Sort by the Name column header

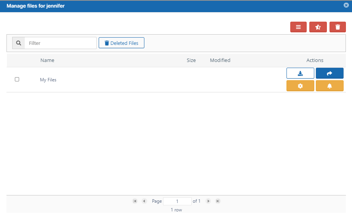pyautogui.click(x=47, y=60)
